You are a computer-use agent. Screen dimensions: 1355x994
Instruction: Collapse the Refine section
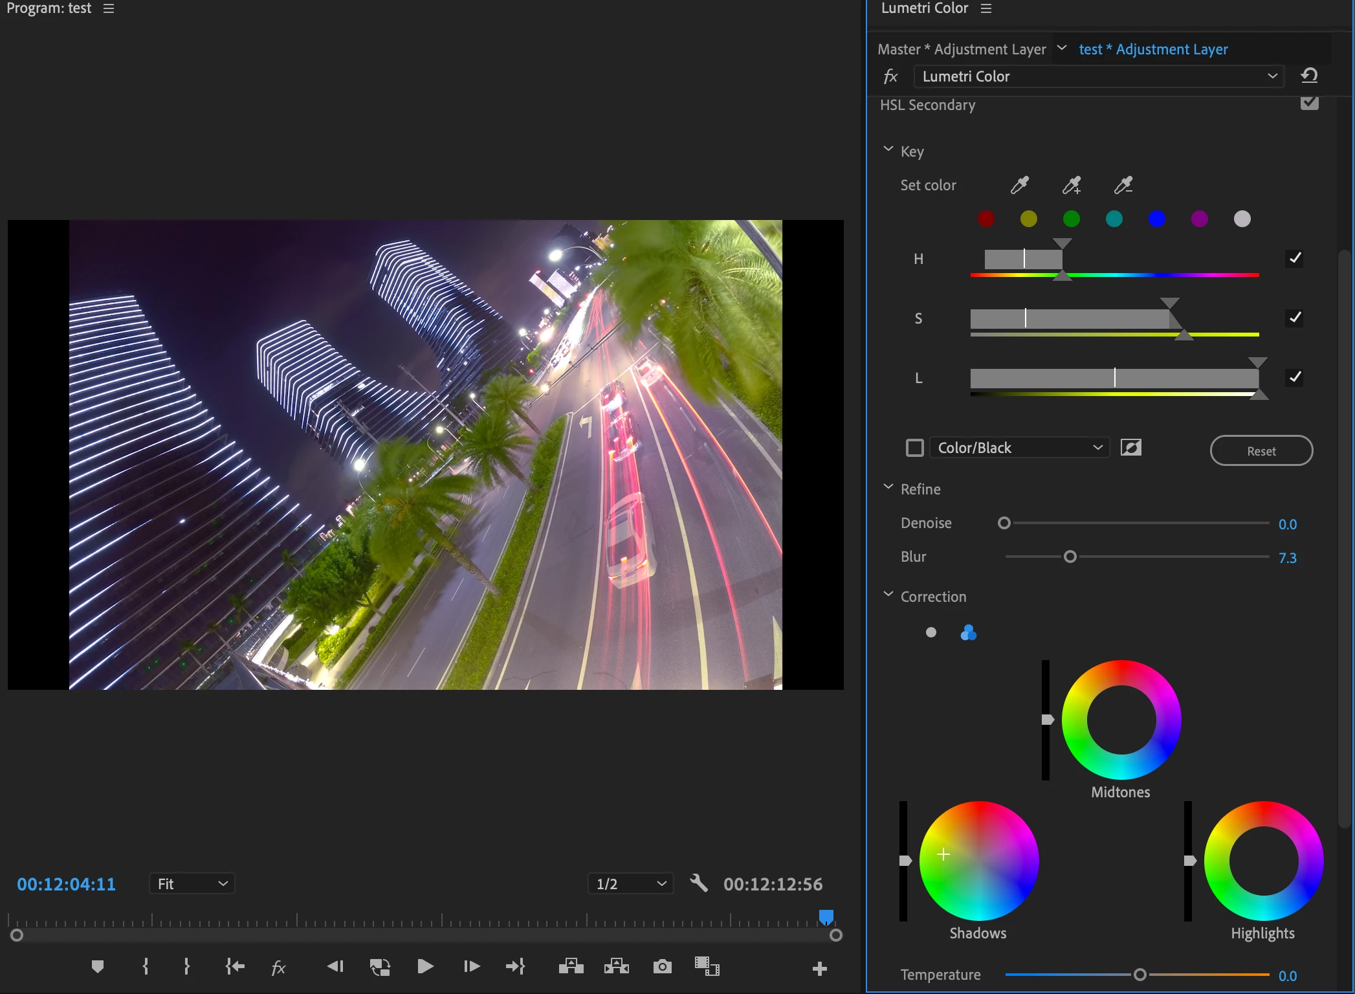click(x=888, y=488)
